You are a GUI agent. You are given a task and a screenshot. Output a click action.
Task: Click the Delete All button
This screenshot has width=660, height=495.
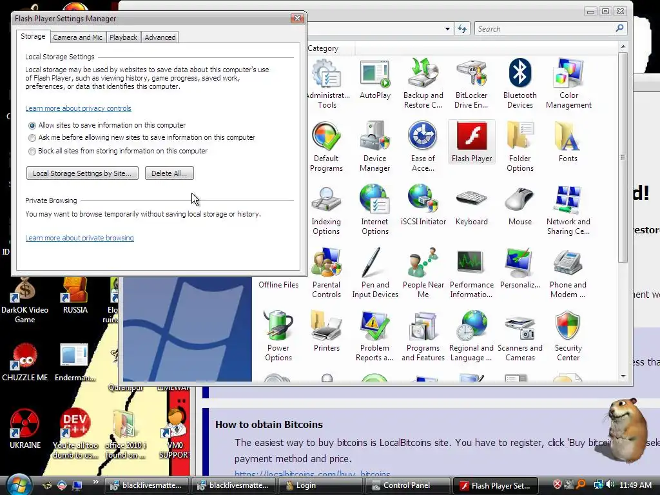(x=170, y=173)
